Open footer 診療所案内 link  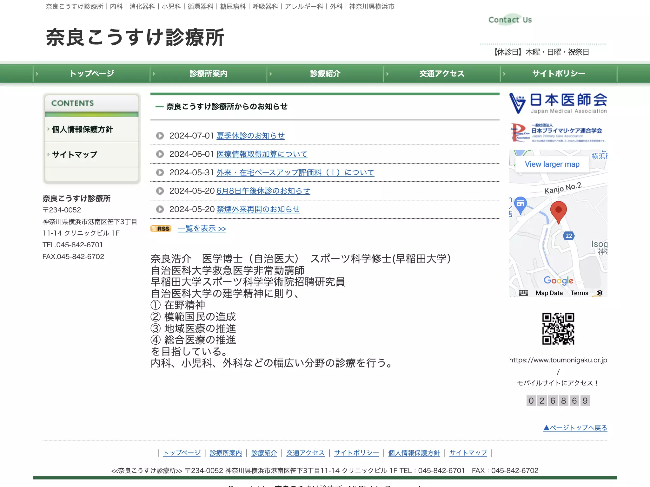click(x=226, y=453)
